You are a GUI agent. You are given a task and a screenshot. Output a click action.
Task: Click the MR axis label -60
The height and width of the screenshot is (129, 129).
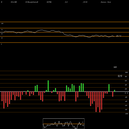coord(126,106)
